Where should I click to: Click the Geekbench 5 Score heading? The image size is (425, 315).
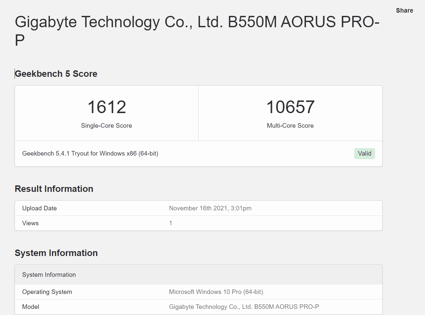(x=56, y=74)
